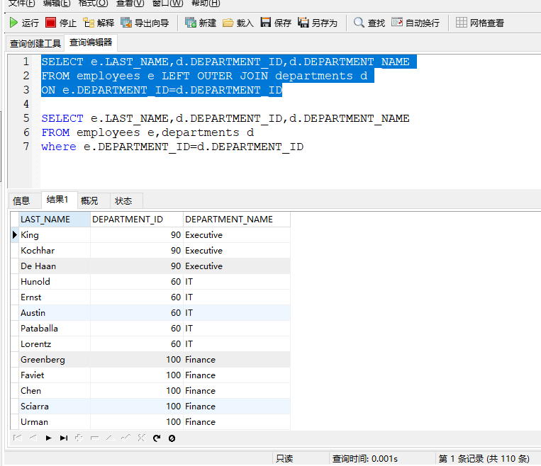Image resolution: width=541 pixels, height=466 pixels.
Task: Click the add record plus icon
Action: click(x=79, y=438)
